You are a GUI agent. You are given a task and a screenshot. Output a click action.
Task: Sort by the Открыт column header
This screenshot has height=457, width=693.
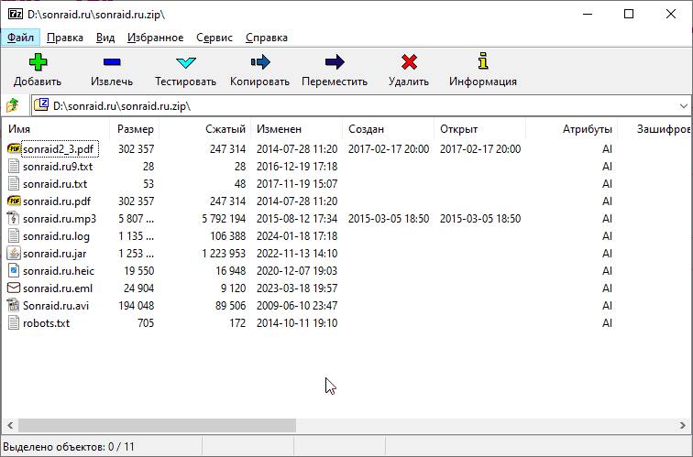[479, 129]
